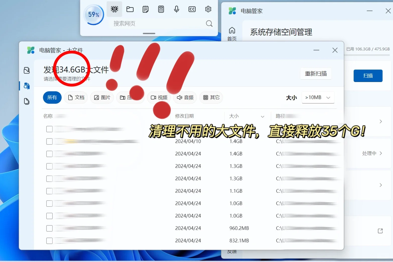This screenshot has height=262, width=393.
Task: Click the 重新扫描 button
Action: (x=316, y=74)
